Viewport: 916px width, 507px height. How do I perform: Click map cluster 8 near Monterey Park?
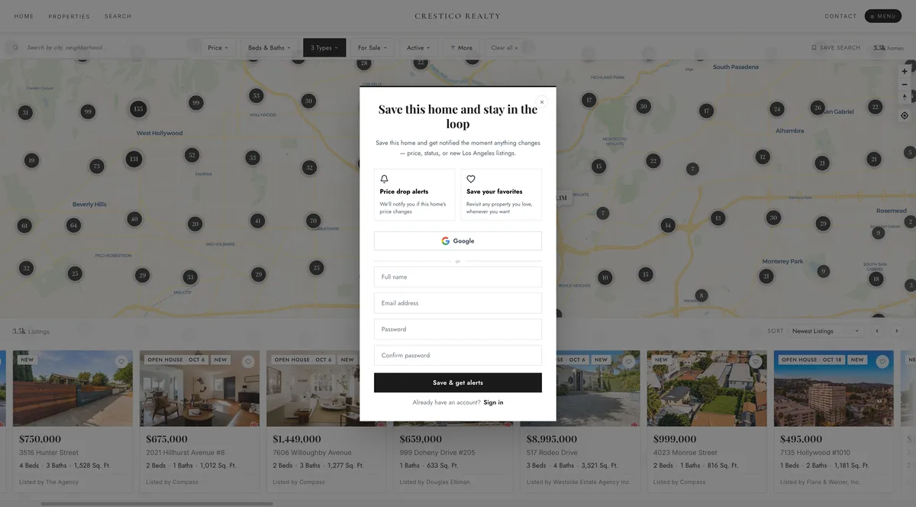[x=702, y=295]
